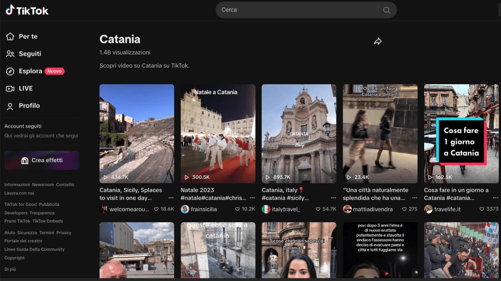Open Cosa fare 1 giorno a Catania video

[461, 134]
